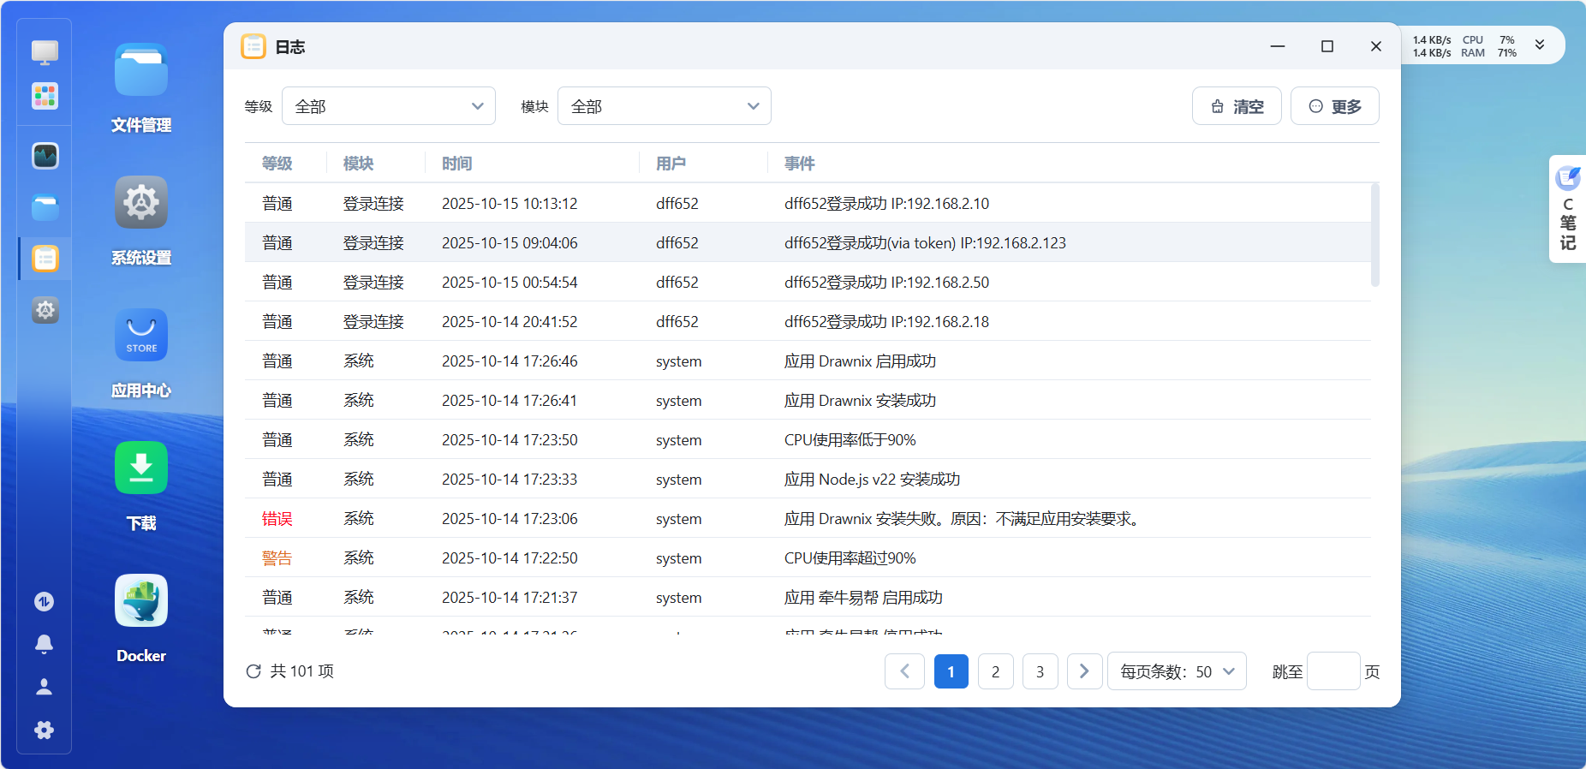The height and width of the screenshot is (769, 1586).
Task: Expand the network/CPU status widget chevron
Action: [1540, 45]
